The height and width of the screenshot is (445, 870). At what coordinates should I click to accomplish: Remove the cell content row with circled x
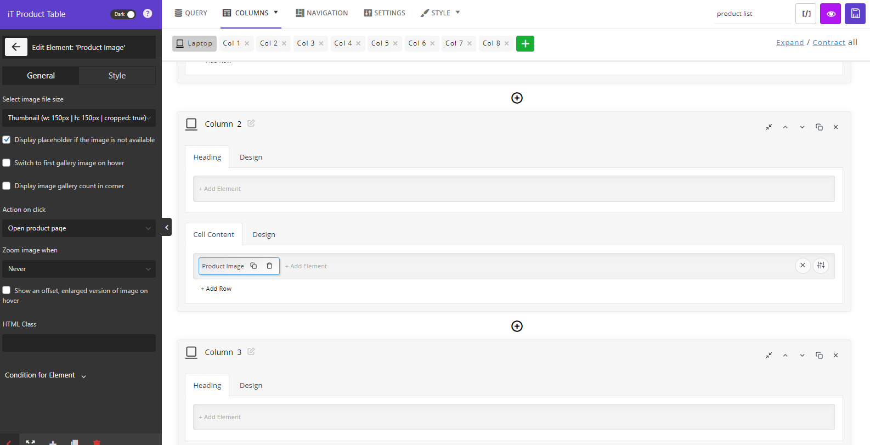[x=803, y=266]
